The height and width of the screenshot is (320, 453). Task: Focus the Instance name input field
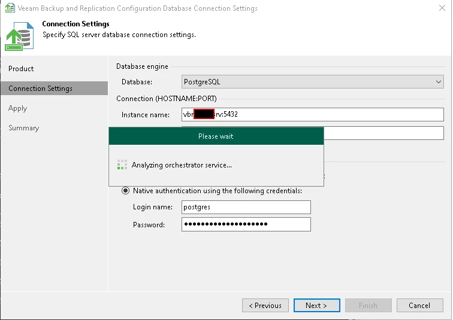[x=313, y=114]
